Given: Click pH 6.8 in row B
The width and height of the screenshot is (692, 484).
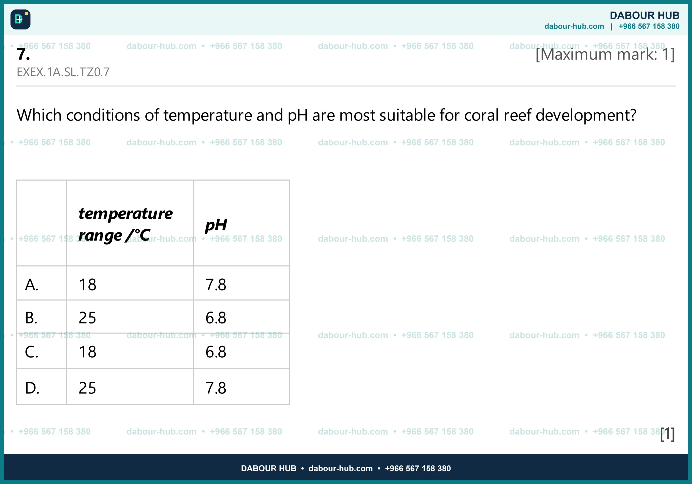Looking at the screenshot, I should click(216, 318).
